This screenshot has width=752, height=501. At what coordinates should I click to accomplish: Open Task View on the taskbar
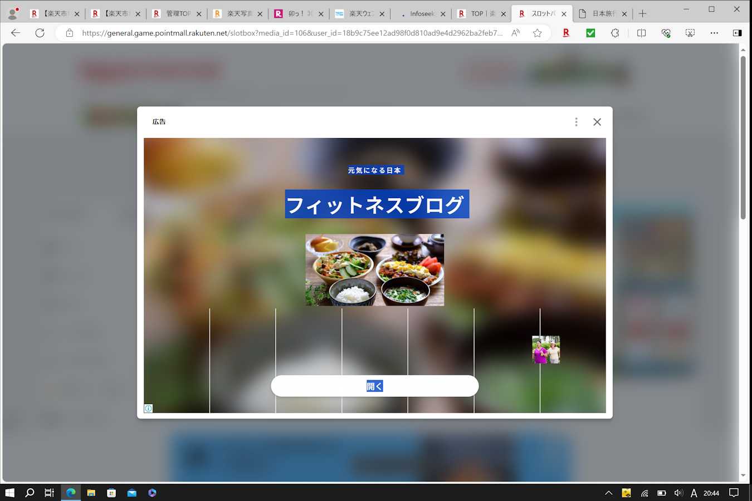(50, 493)
